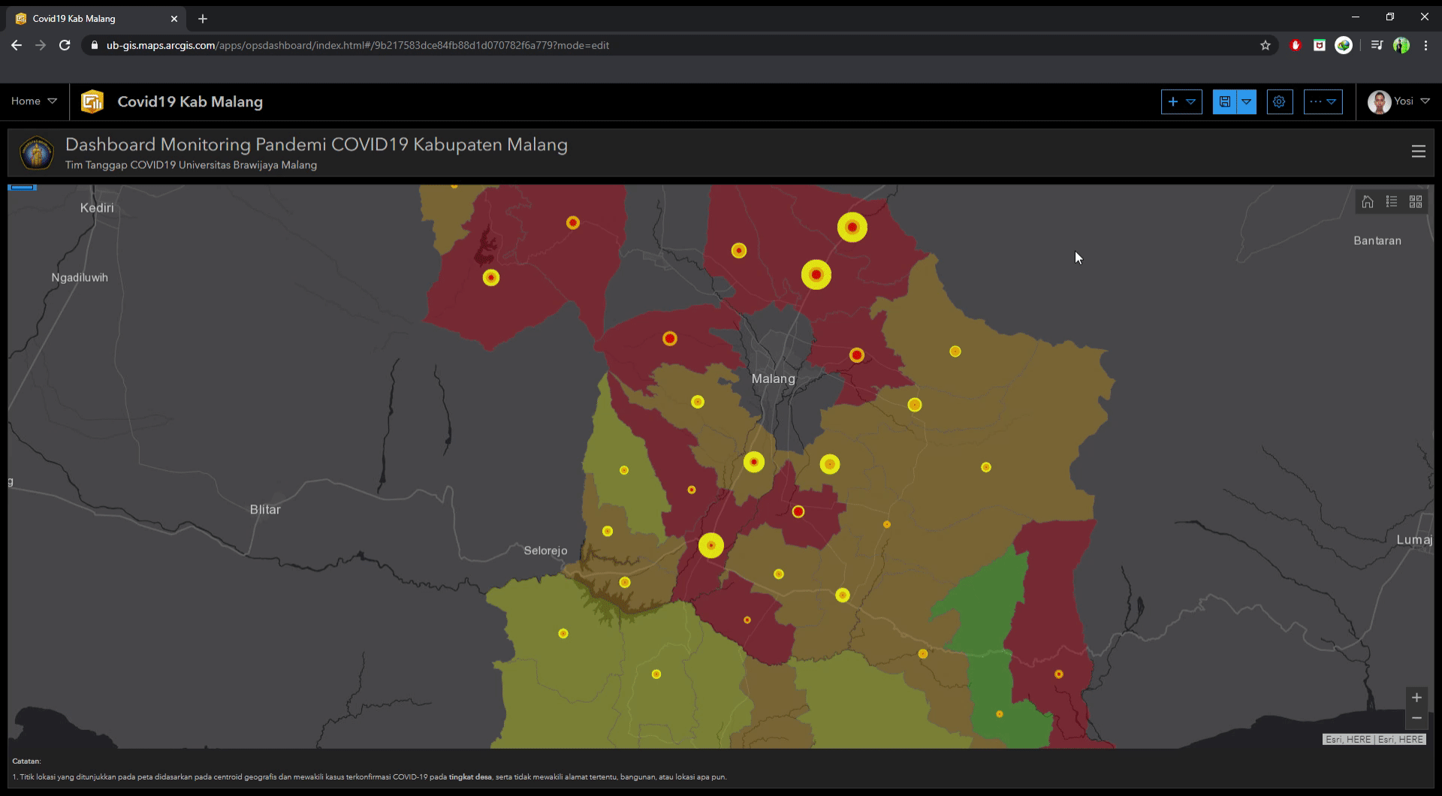Open the Add element plus dropdown
Image resolution: width=1442 pixels, height=796 pixels.
[1181, 101]
